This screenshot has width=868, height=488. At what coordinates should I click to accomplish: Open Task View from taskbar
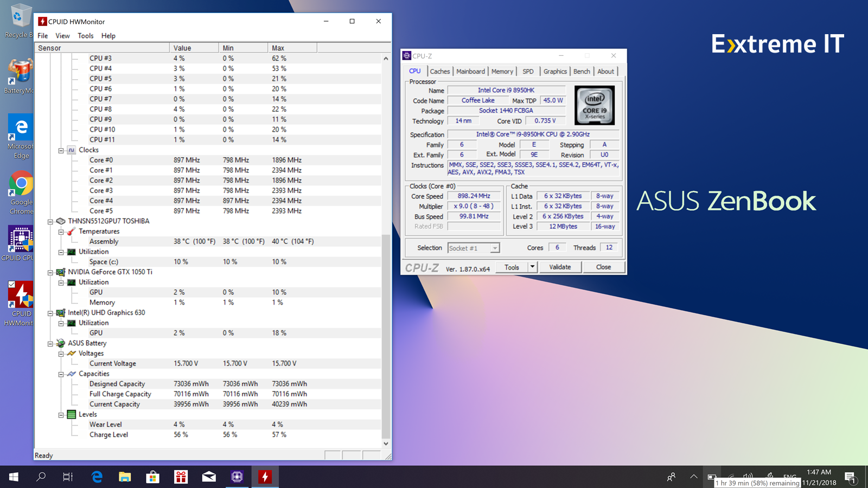(68, 477)
